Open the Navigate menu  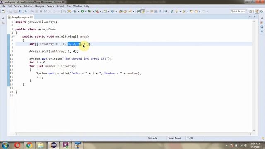click(40, 6)
